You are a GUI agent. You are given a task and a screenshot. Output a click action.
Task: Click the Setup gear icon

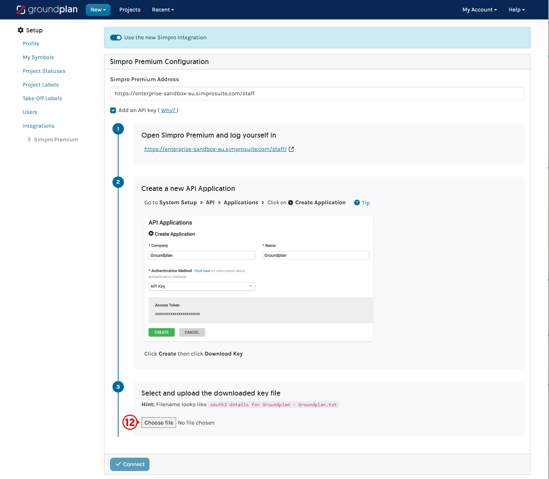pos(21,30)
